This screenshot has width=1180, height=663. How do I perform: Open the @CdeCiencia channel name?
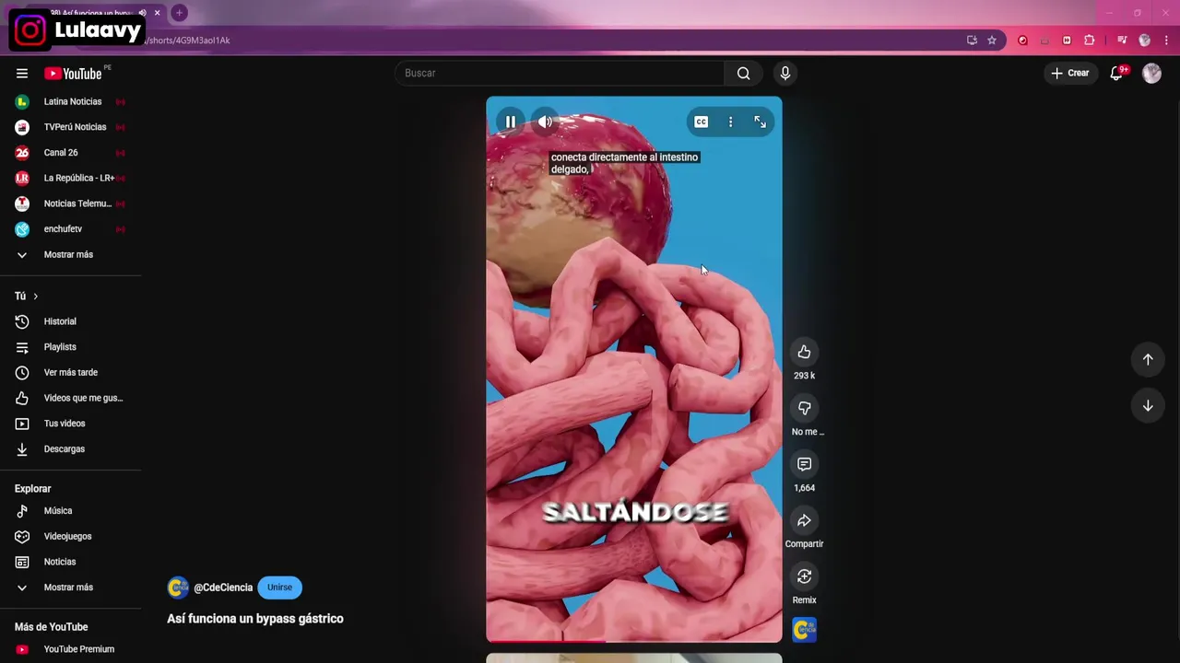pyautogui.click(x=223, y=587)
